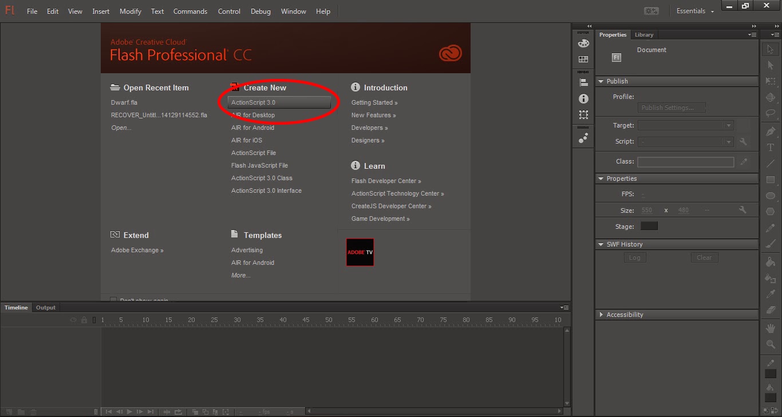Select the Text tool
This screenshot has height=417, width=782.
coord(771,148)
